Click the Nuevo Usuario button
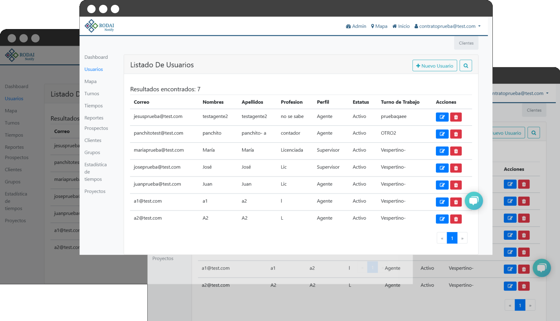 pyautogui.click(x=435, y=65)
